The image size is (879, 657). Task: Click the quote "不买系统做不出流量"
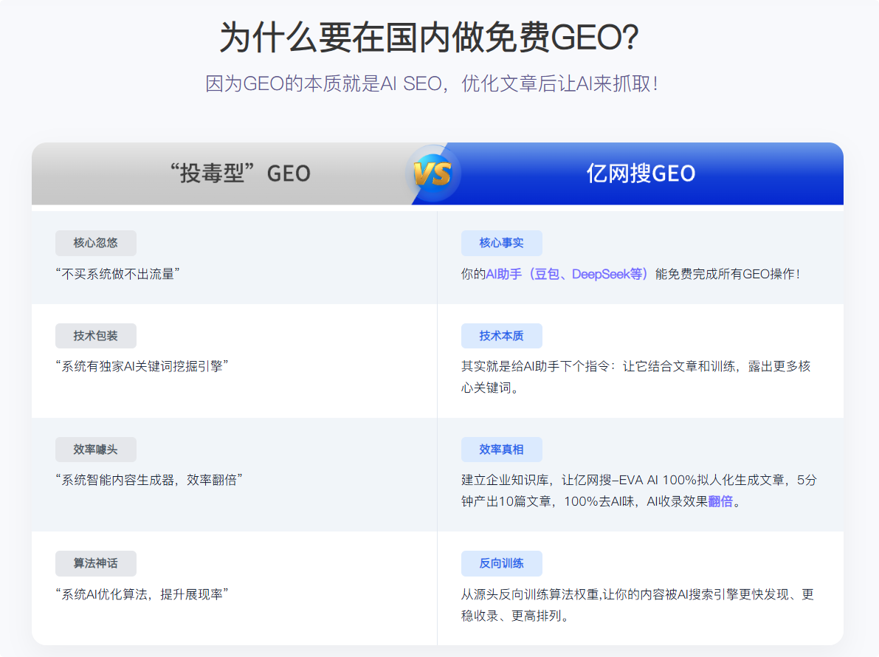(x=118, y=274)
